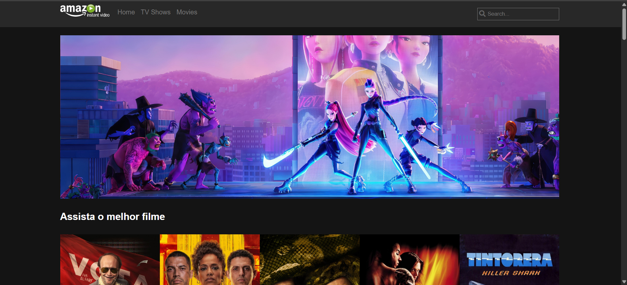Go to the TV Shows section
This screenshot has width=627, height=285.
[x=156, y=12]
